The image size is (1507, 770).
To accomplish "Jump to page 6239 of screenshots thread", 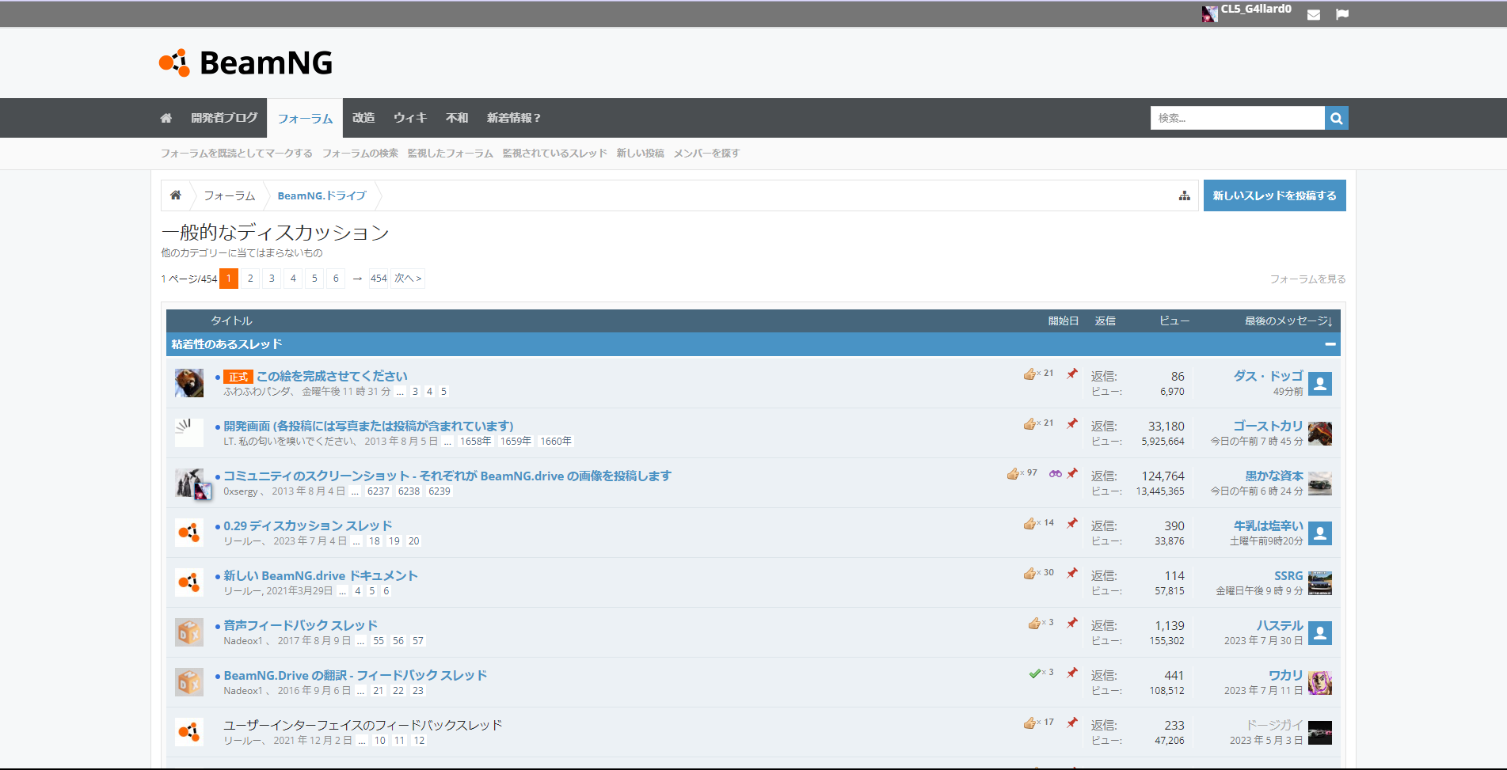I will 440,491.
